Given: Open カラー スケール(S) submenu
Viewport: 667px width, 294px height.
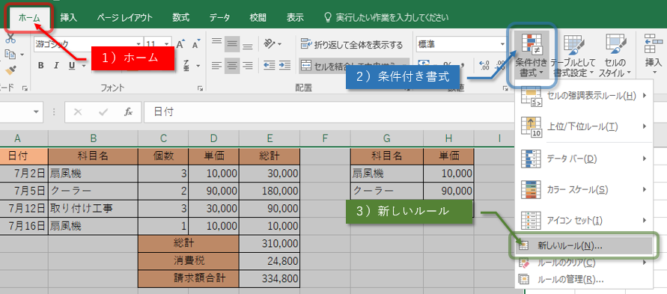Looking at the screenshot, I should tap(584, 189).
